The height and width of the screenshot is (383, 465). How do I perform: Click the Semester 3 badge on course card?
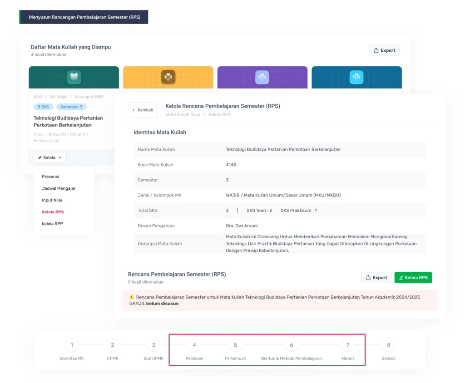click(x=71, y=107)
